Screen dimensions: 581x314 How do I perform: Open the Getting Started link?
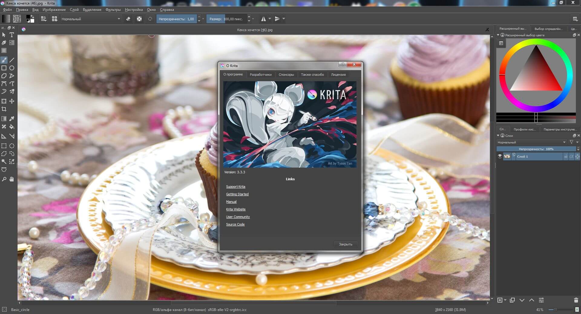[x=237, y=194]
